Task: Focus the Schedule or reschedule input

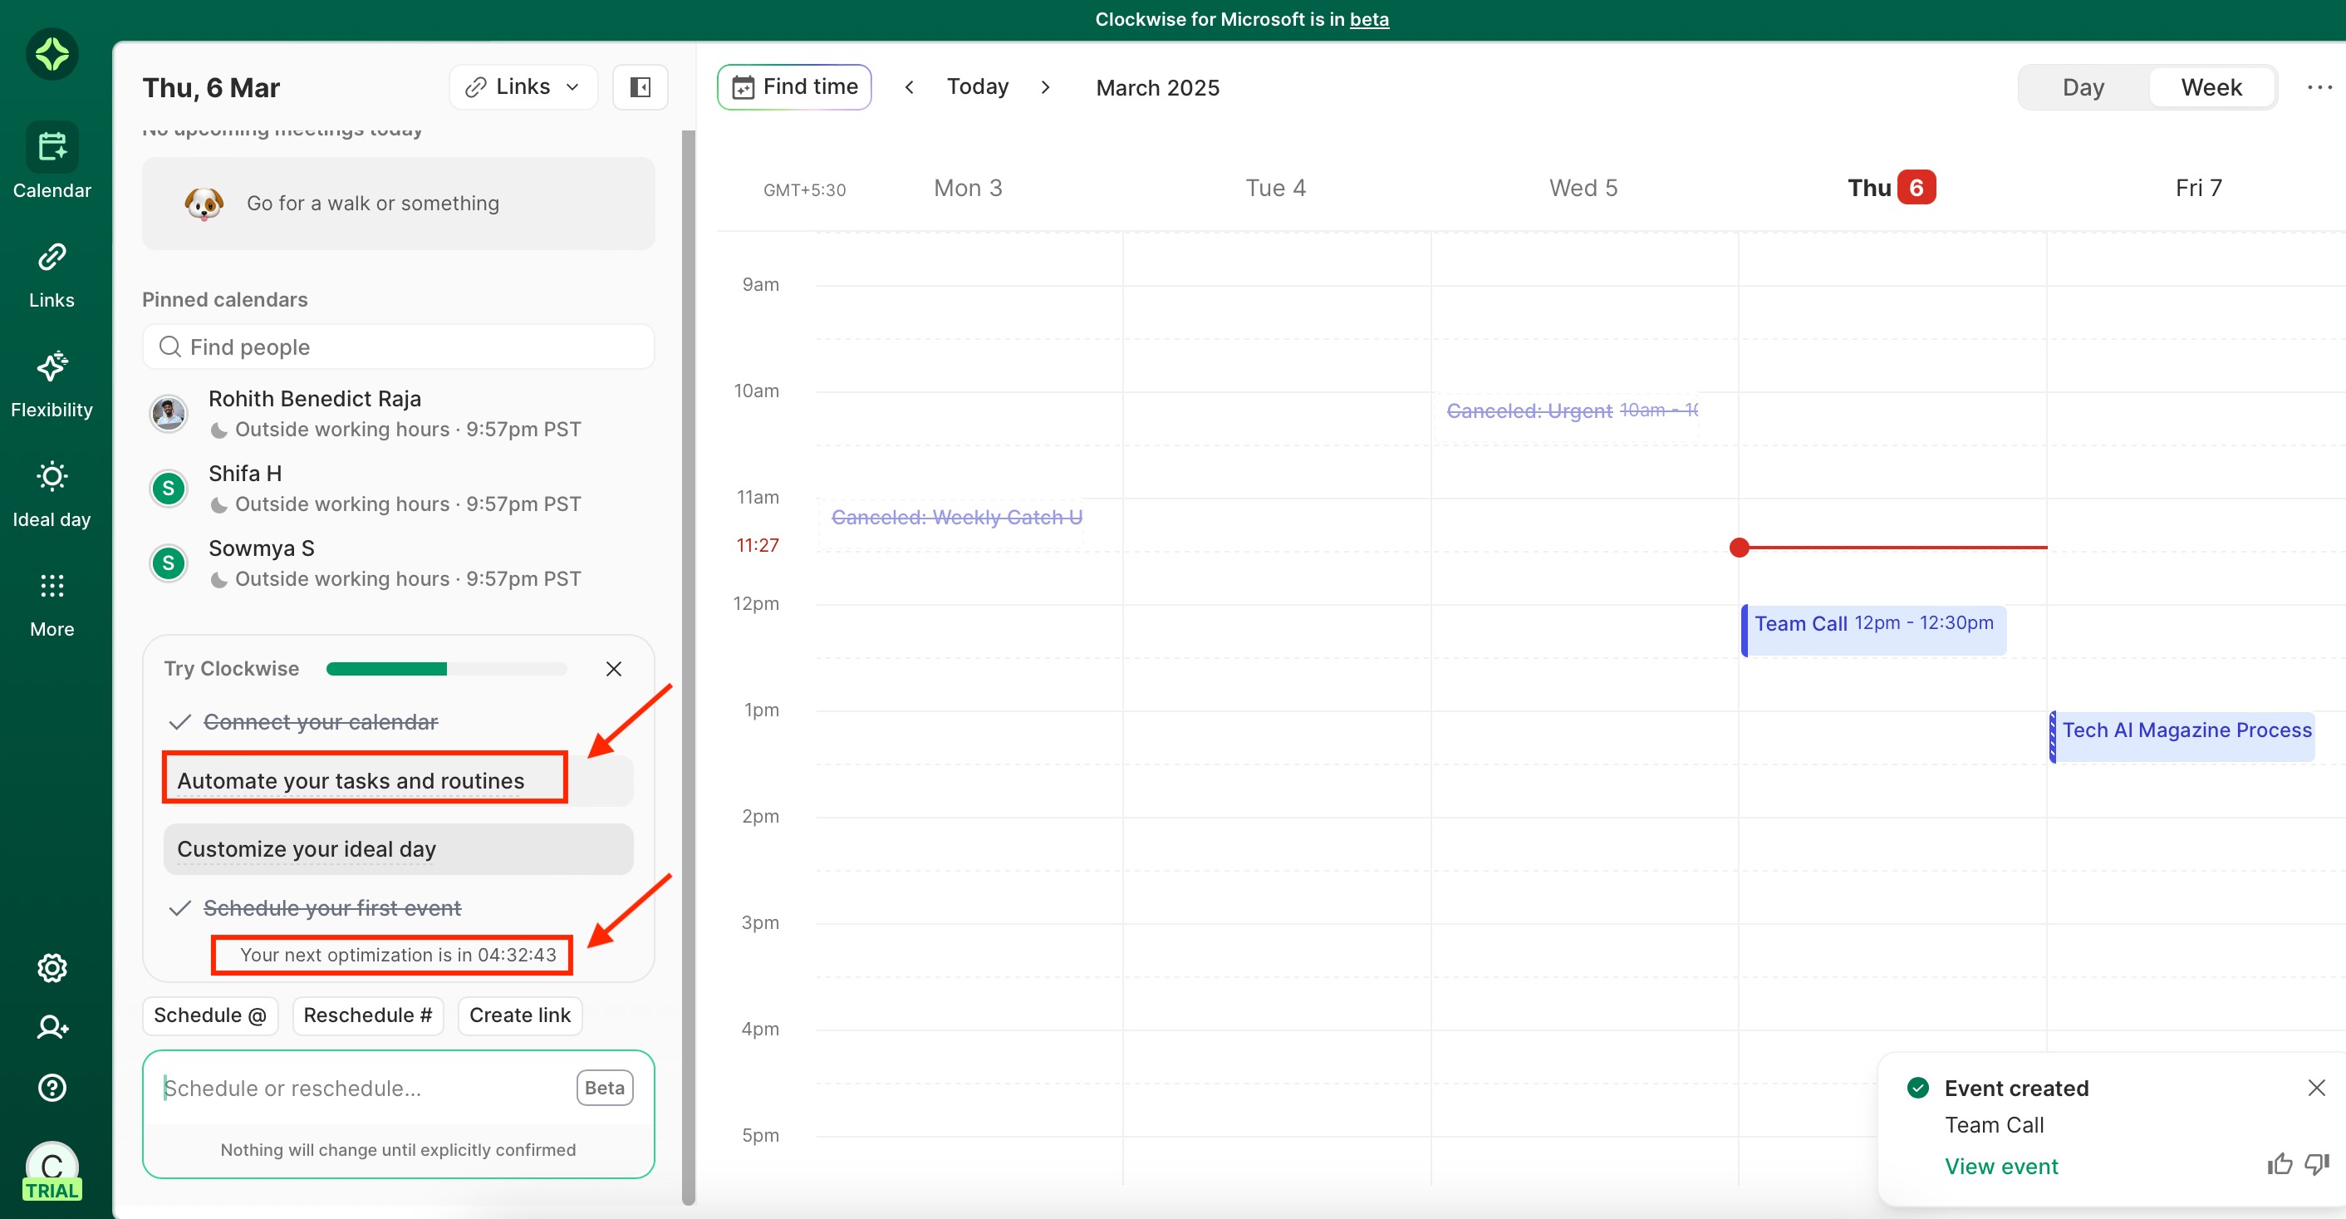Action: (x=365, y=1088)
